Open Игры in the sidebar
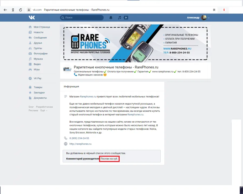Viewport: 243px width, 194px height. pos(37,70)
